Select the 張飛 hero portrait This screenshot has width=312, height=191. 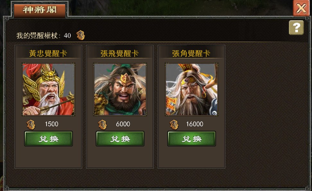point(120,89)
